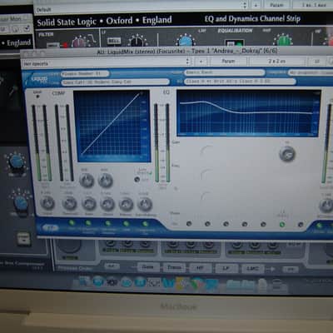
Task: Click the Trans button in SSL Process Order
Action: pos(174,267)
